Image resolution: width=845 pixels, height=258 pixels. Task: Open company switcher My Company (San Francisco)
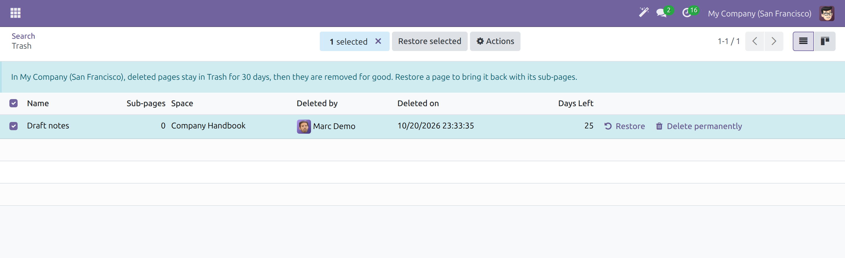pyautogui.click(x=759, y=13)
